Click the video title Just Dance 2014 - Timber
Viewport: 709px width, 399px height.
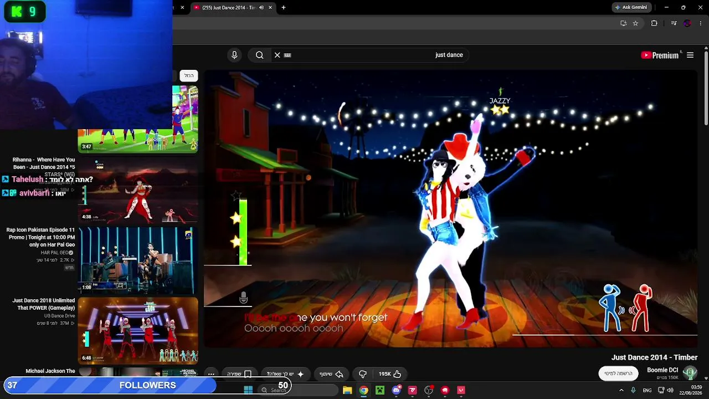tap(654, 357)
